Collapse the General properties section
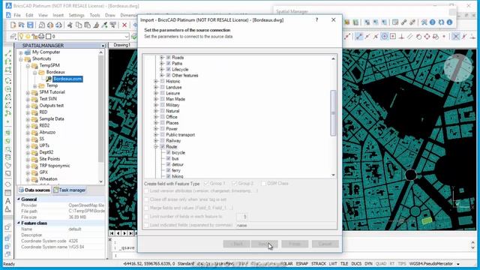This screenshot has width=480, height=270. coord(19,199)
